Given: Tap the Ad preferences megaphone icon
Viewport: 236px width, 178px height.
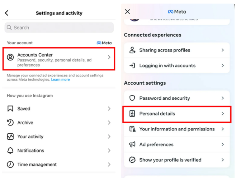Looking at the screenshot, I should (x=132, y=144).
